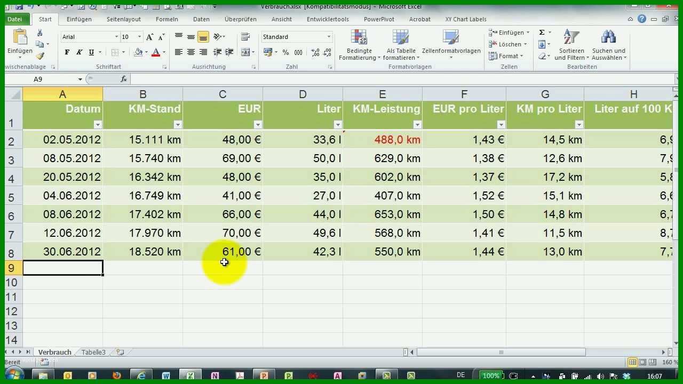Open the font size 10 dropdown

[140, 37]
